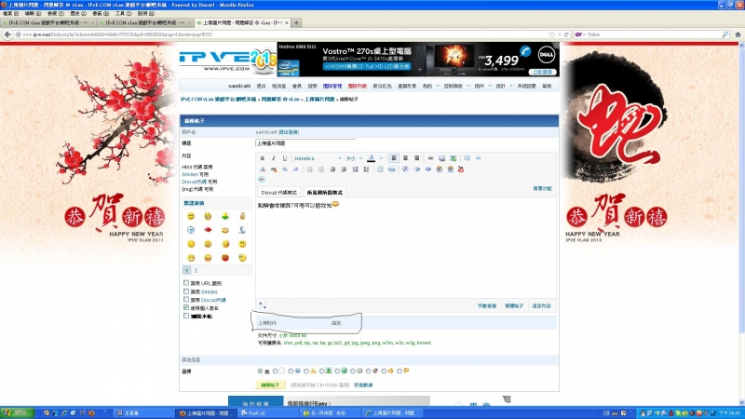Image resolution: width=745 pixels, height=419 pixels.
Task: Check the disable Discuz code checkbox
Action: 186,299
